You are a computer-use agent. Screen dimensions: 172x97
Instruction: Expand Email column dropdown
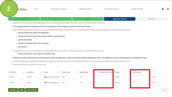59,72
